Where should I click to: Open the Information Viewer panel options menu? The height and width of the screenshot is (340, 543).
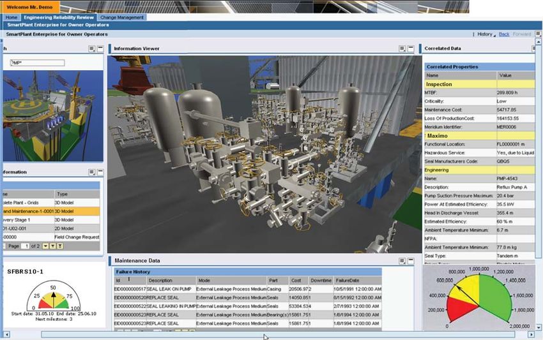coord(402,48)
